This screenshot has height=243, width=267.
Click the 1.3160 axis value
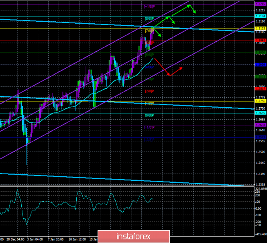pyautogui.click(x=261, y=21)
